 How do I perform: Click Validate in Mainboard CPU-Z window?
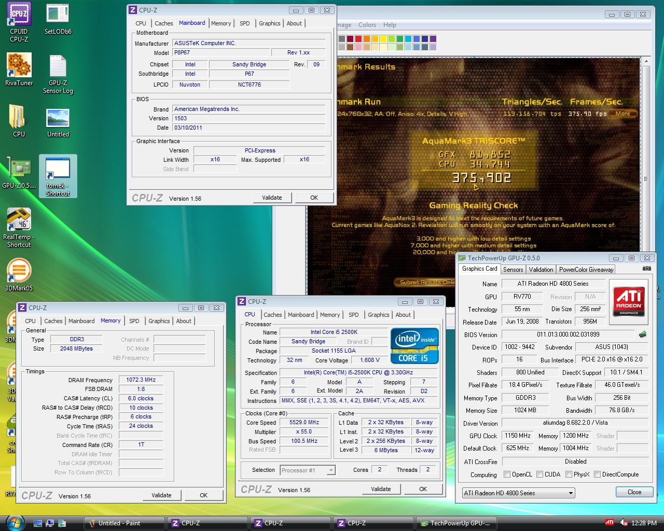coord(272,198)
